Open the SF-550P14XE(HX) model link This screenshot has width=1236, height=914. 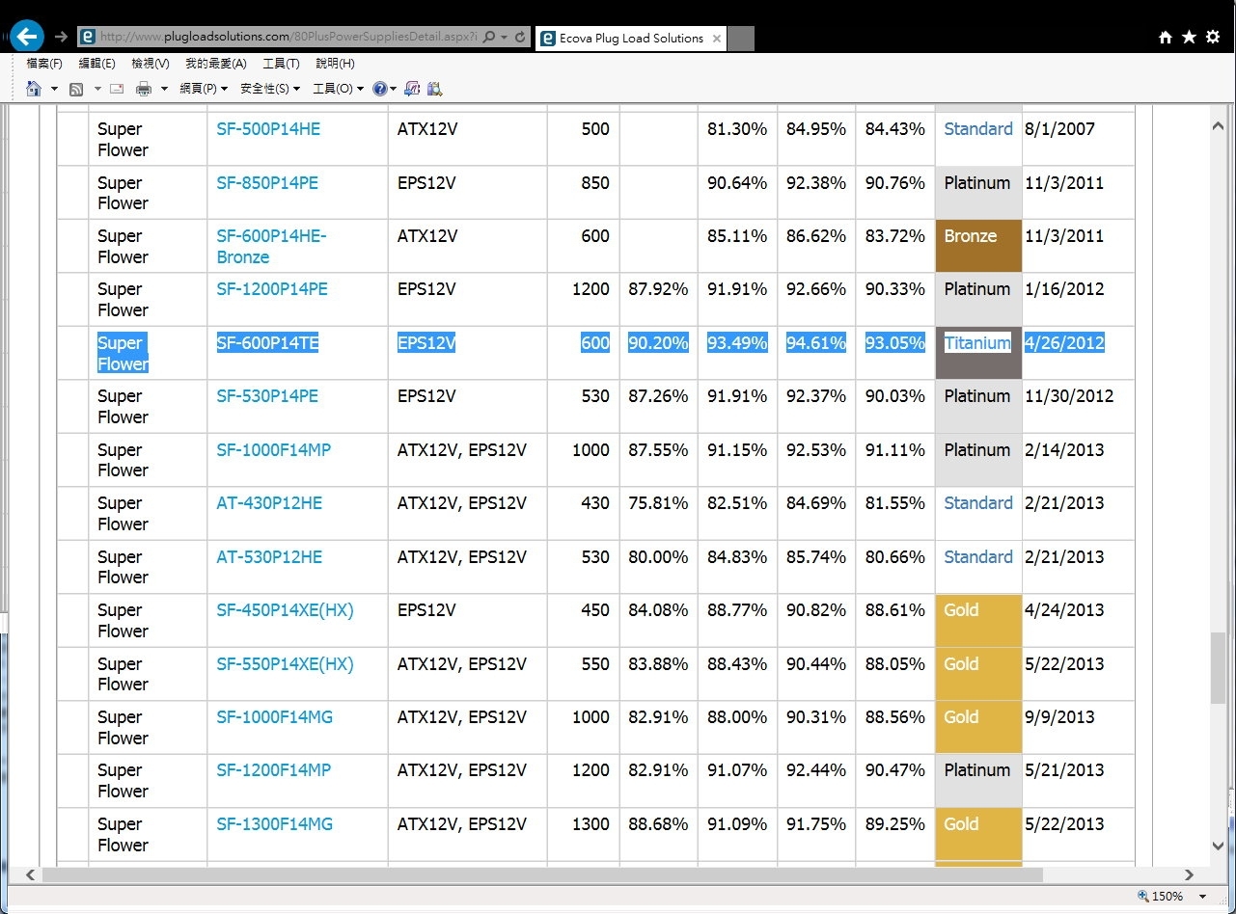click(x=285, y=664)
